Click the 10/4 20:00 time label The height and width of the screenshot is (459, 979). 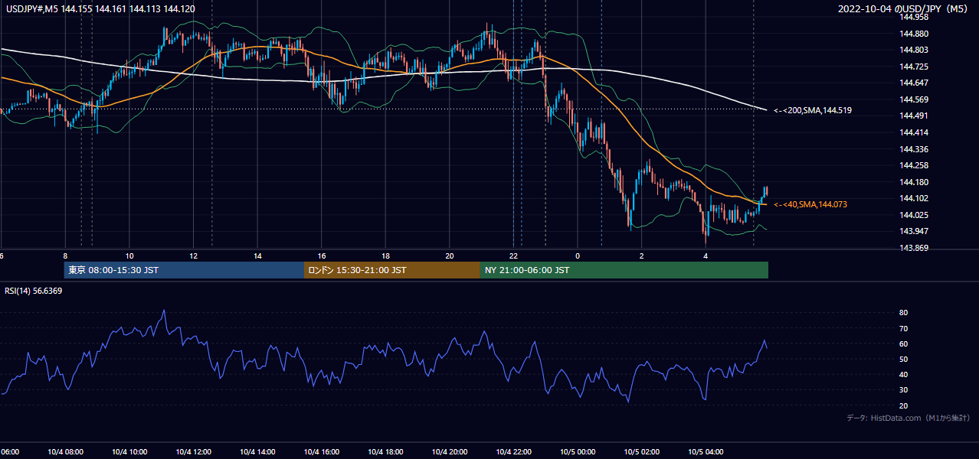(450, 452)
